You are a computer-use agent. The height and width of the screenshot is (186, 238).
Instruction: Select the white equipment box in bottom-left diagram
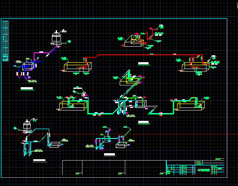(55, 145)
